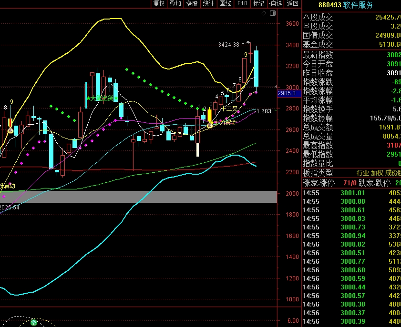Click the 最高指数 label
Screen dimensions: 401x327
point(318,145)
